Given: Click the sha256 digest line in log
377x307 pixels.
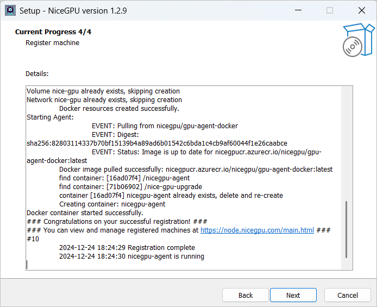Looking at the screenshot, I should [157, 143].
